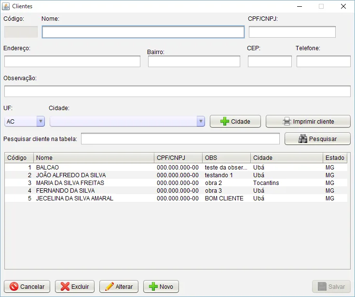Click the 'obra 3' observation cell

[226, 190]
